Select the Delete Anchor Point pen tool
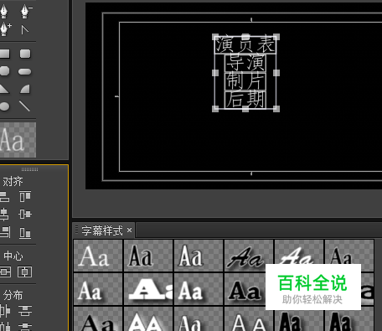Screen dimensions: 382x331 pos(26,12)
